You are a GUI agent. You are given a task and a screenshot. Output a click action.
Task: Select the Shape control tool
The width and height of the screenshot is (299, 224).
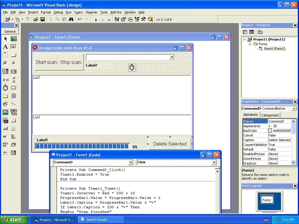click(6, 104)
